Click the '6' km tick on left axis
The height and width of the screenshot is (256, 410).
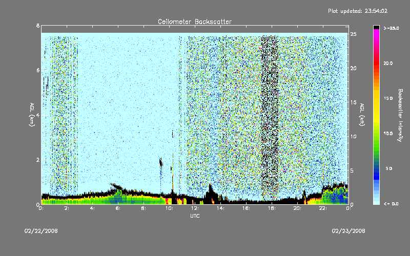coord(38,70)
